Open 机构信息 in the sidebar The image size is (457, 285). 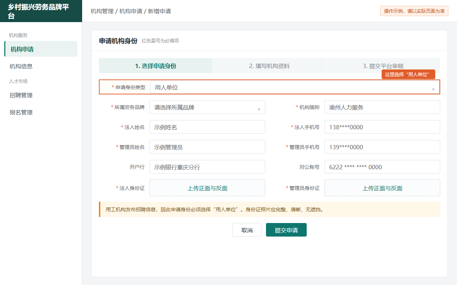click(x=41, y=66)
